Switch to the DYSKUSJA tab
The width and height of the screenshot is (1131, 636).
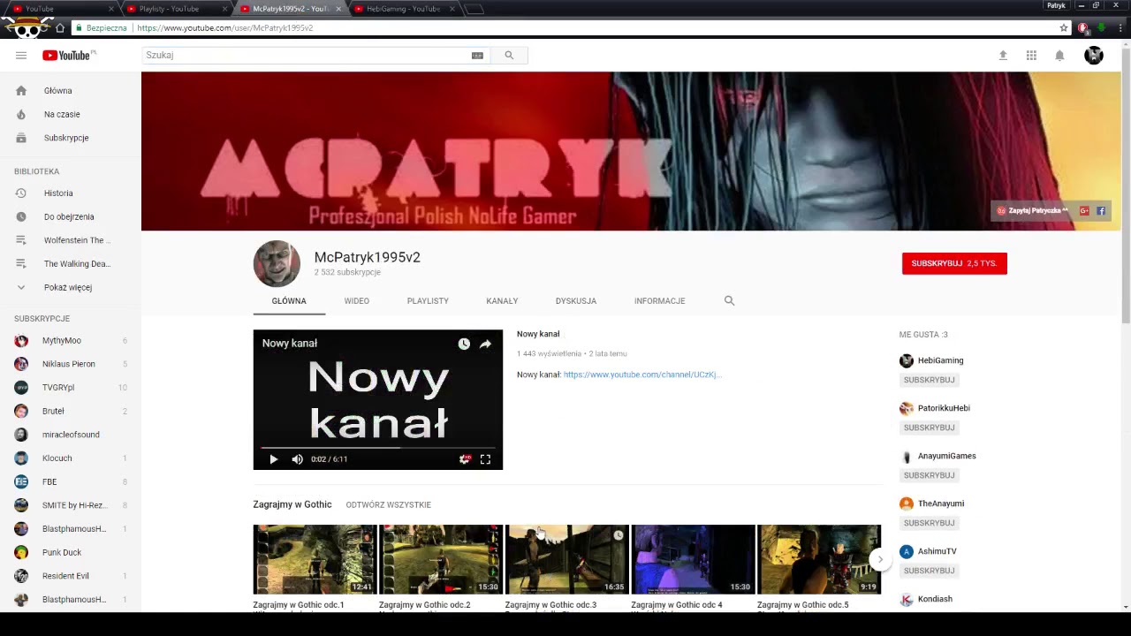pos(576,301)
